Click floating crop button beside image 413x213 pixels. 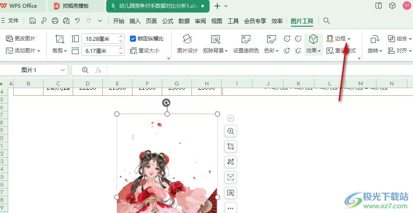(231, 146)
